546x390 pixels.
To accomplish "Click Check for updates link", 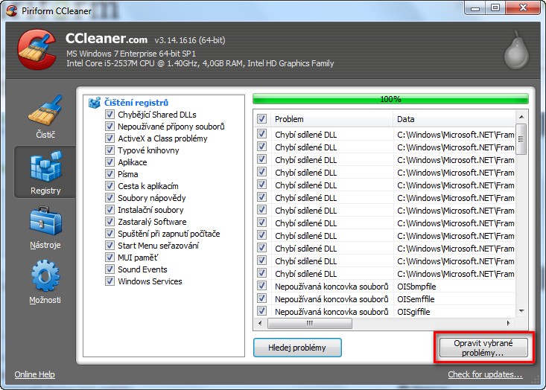I will pos(485,374).
